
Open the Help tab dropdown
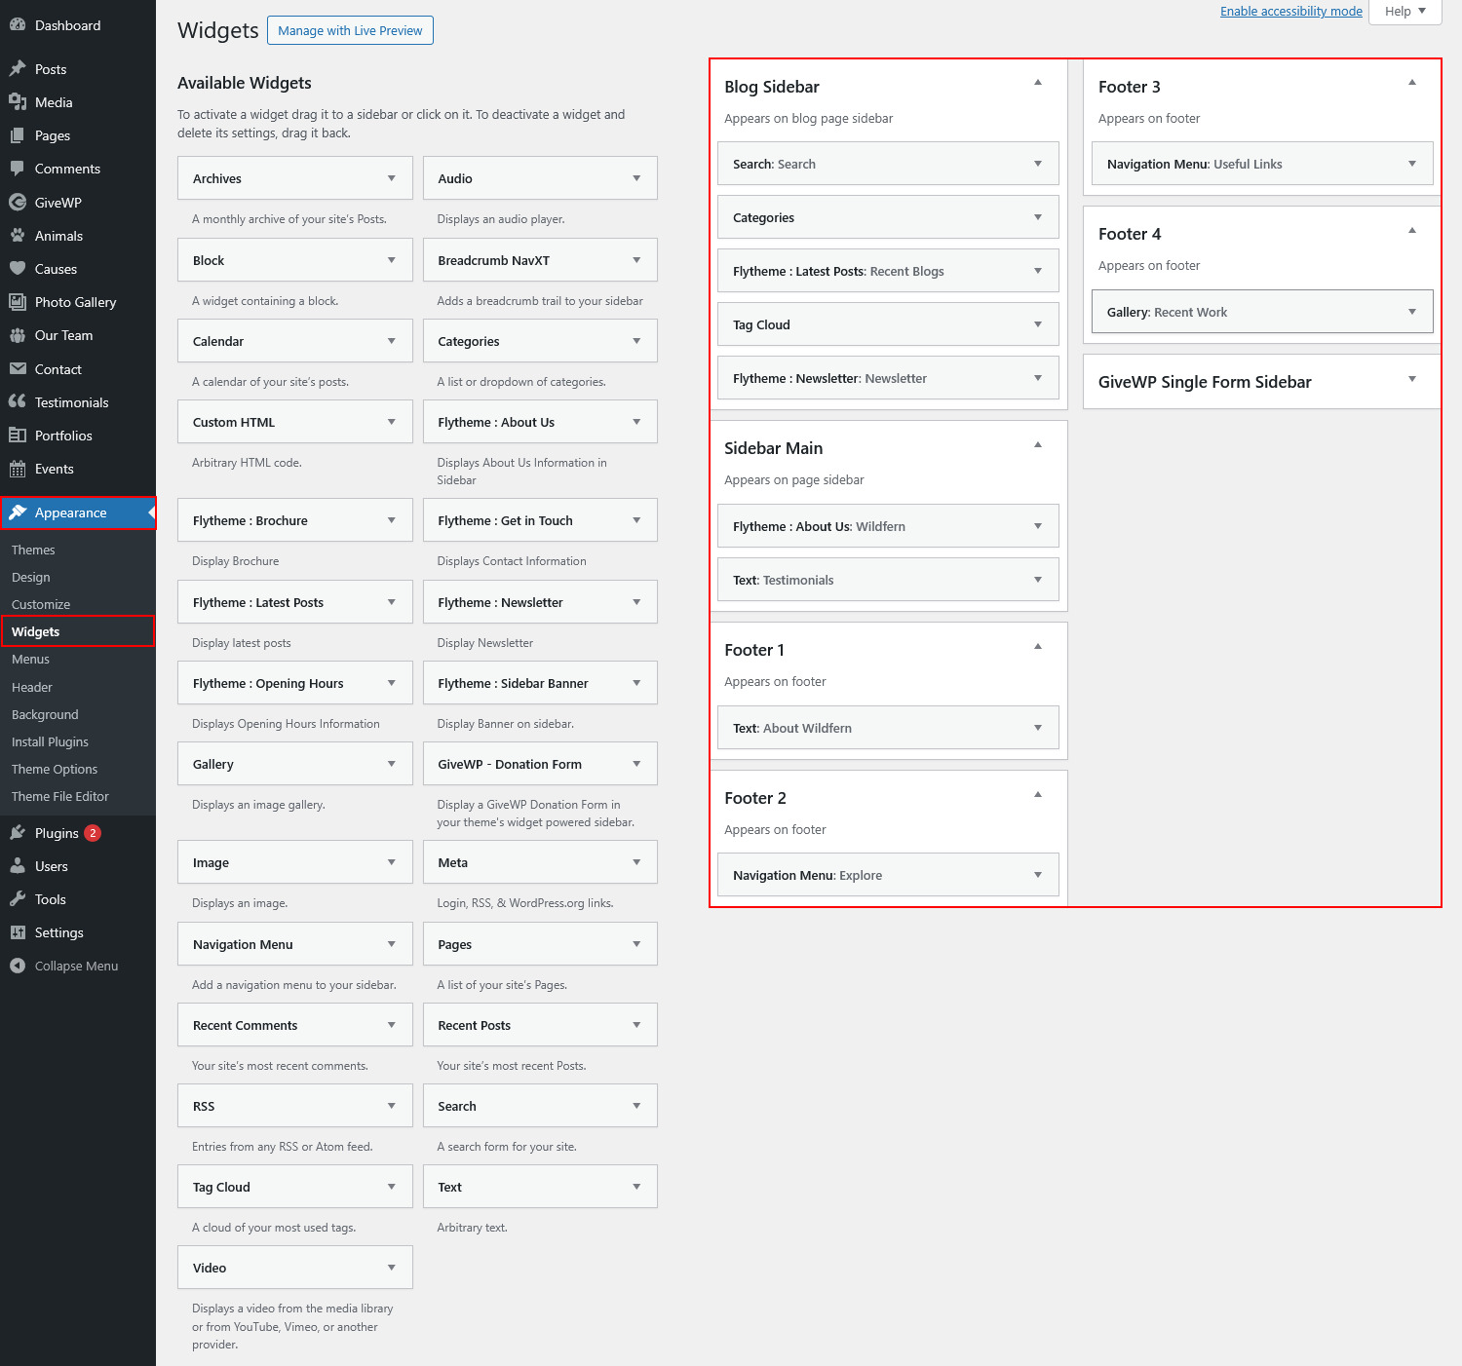pos(1404,12)
